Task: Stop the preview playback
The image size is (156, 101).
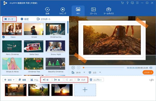Action: click(79, 68)
